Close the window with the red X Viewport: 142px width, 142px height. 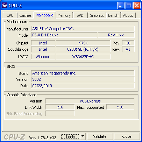coord(137,6)
